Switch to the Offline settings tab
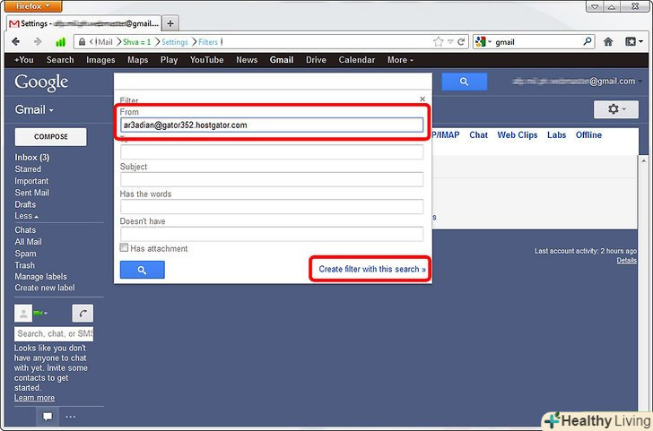This screenshot has width=653, height=431. pyautogui.click(x=588, y=135)
